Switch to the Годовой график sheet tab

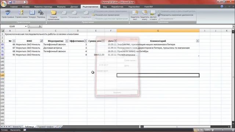pos(46,127)
